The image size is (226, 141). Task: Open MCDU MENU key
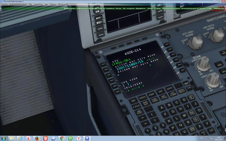pyautogui.click(x=181, y=91)
